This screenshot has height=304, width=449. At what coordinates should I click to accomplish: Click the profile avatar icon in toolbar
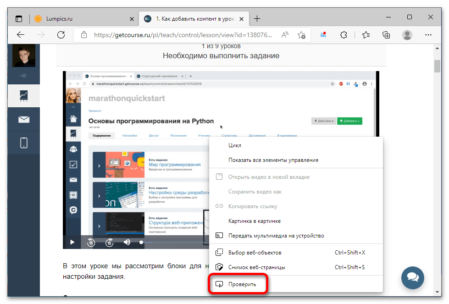point(407,35)
